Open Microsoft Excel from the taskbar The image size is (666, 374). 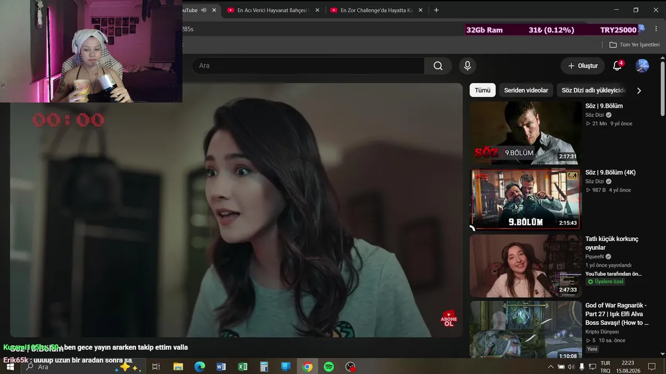point(242,367)
